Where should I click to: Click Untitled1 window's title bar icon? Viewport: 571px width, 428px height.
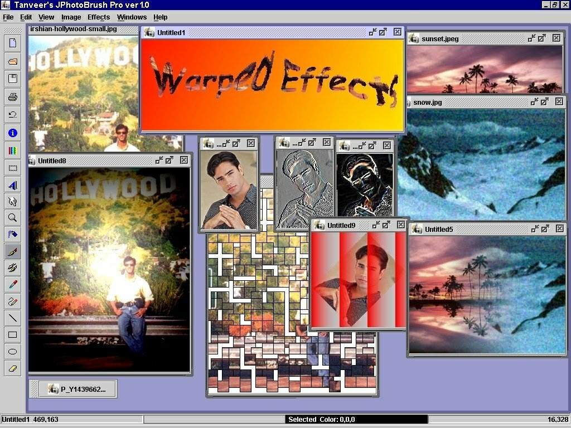149,32
